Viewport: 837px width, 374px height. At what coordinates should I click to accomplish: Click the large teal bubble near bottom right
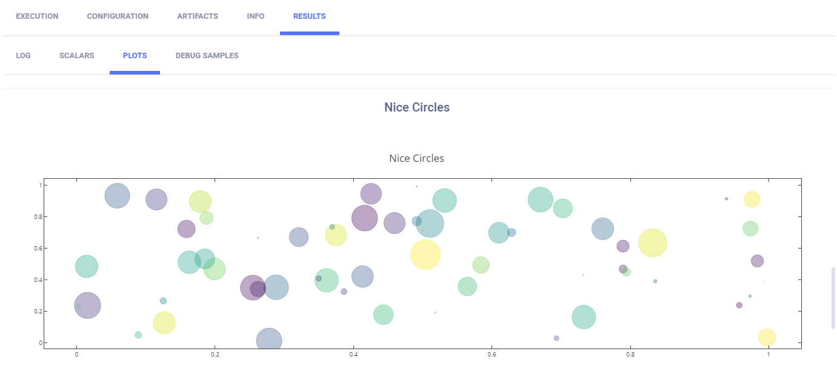coord(584,317)
